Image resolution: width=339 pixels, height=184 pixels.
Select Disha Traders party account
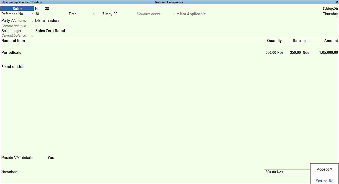[47, 20]
